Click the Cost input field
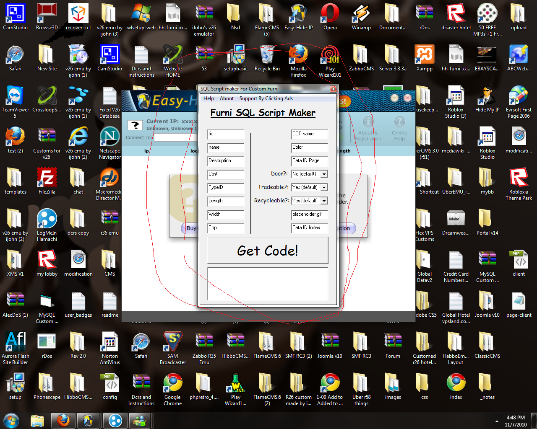Viewport: 537px width, 429px height. tap(226, 175)
